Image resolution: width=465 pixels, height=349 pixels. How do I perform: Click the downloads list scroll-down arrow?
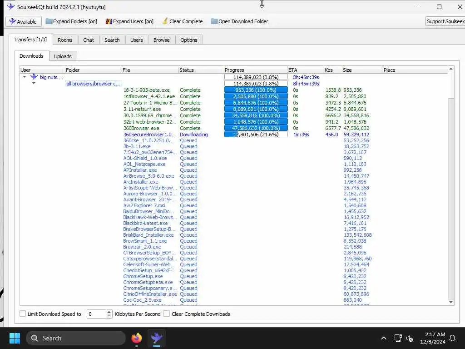point(451,302)
